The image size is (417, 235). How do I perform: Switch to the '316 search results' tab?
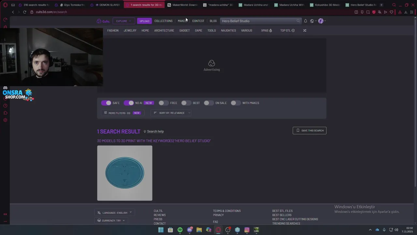34,5
